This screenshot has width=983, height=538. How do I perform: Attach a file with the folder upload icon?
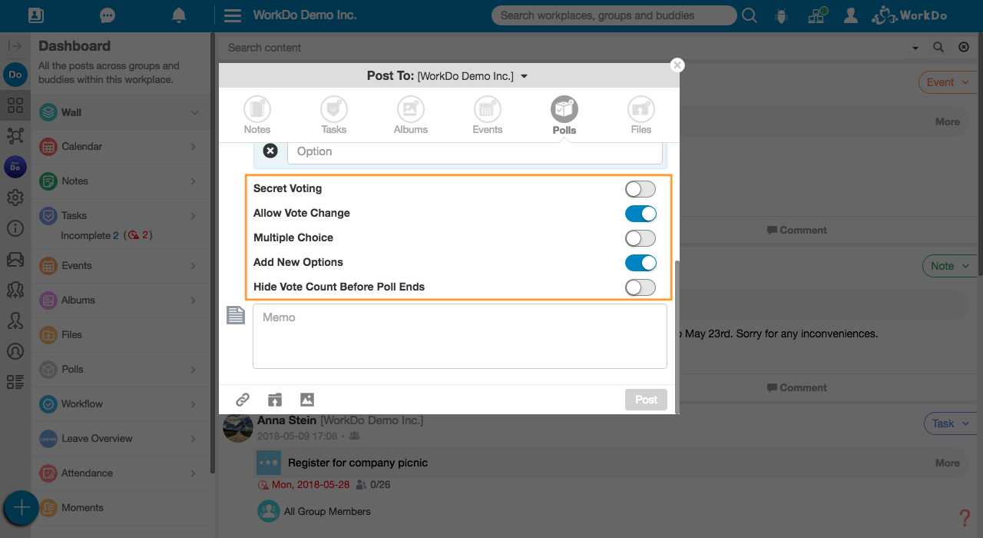point(275,400)
